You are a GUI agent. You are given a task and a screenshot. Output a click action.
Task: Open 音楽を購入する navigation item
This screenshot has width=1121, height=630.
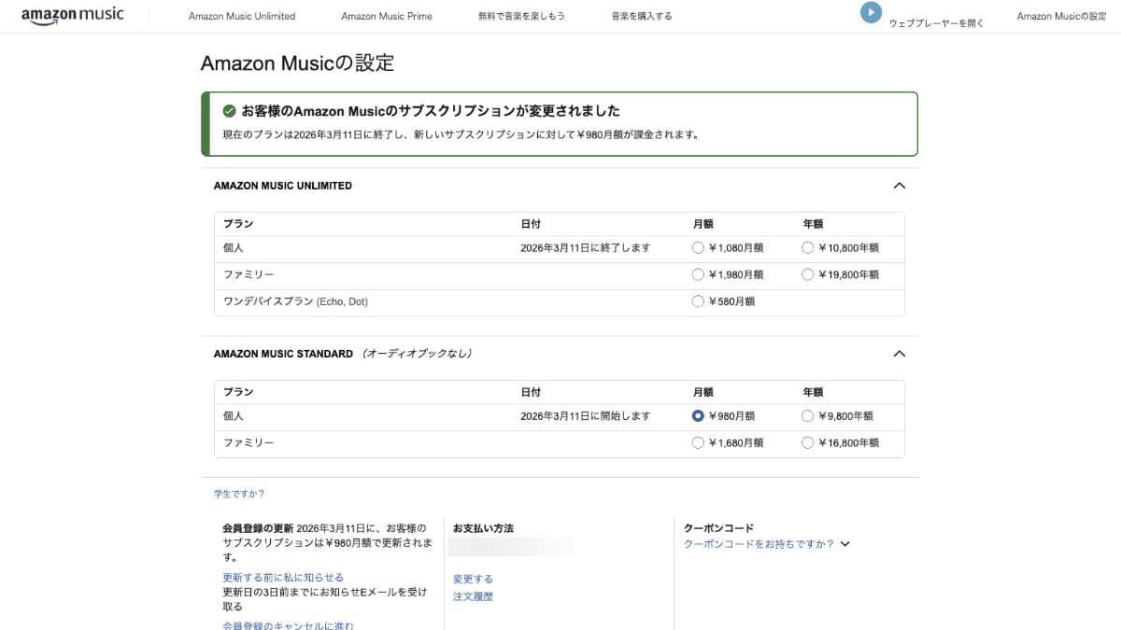[x=643, y=16]
